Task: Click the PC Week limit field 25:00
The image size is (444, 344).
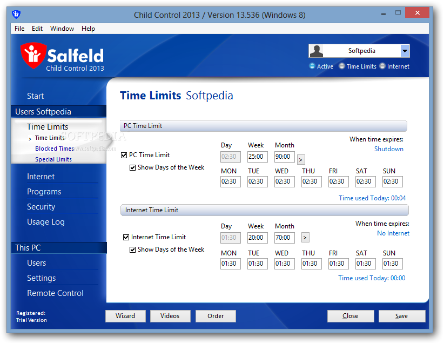Action: click(258, 157)
